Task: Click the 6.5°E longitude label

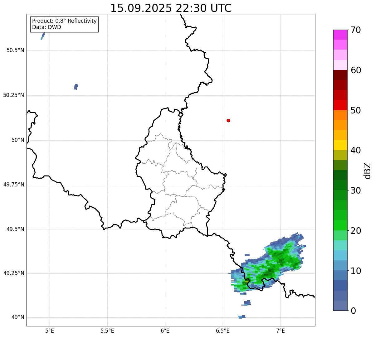Action: [223, 330]
